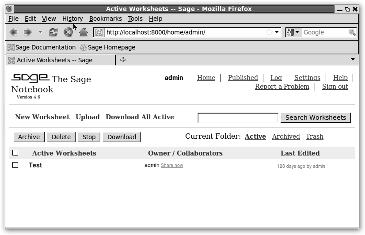365x235 pixels.
Task: Toggle the select-all worksheets checkbox
Action: click(x=15, y=153)
